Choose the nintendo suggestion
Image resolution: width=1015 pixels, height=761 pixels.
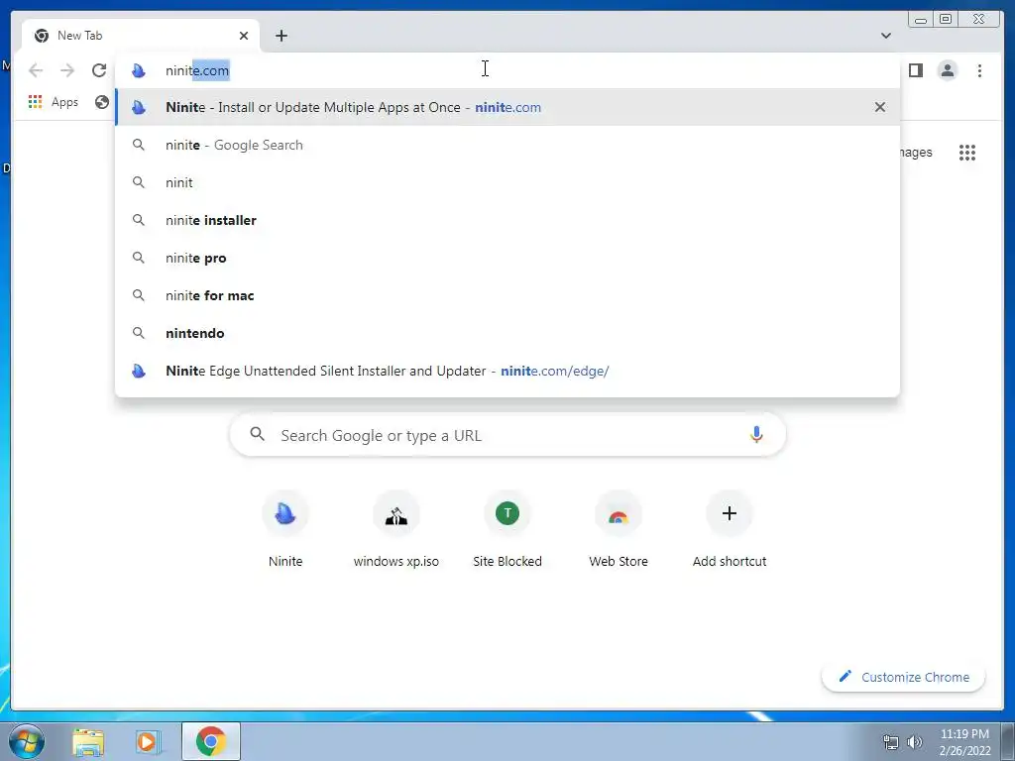click(x=507, y=333)
